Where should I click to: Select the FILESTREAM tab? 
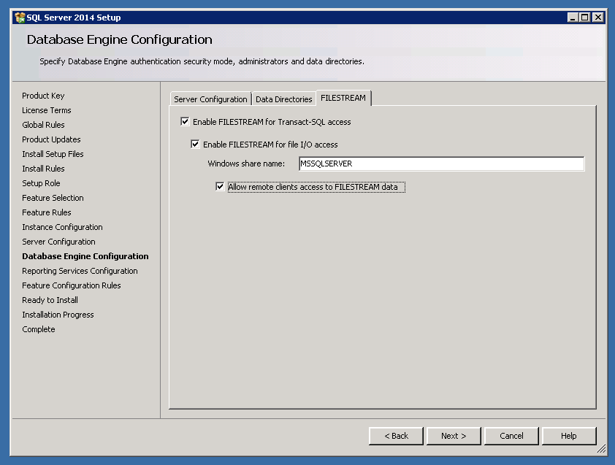[x=343, y=98]
